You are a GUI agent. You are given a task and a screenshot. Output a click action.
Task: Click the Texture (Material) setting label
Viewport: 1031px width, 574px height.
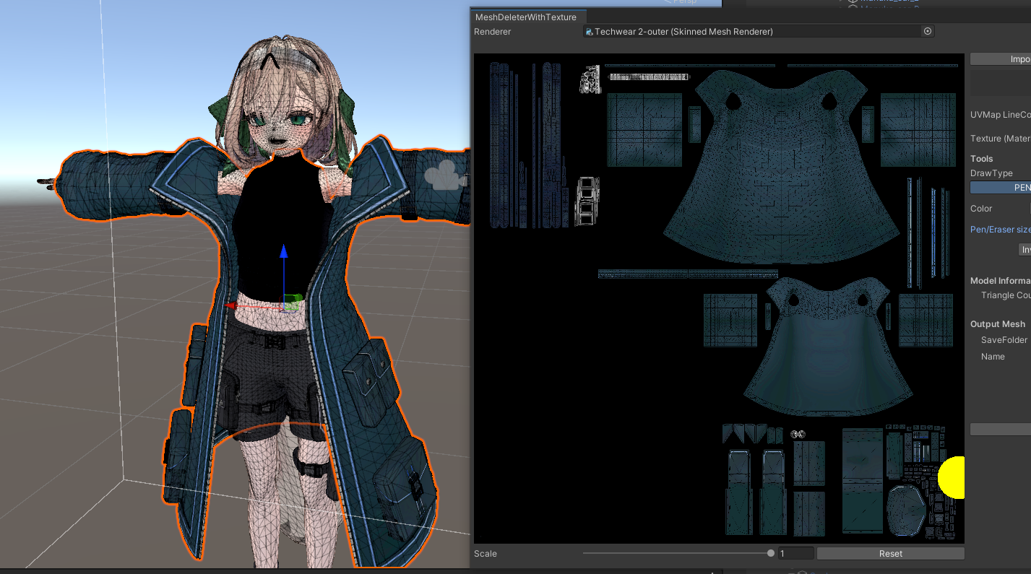(1000, 138)
